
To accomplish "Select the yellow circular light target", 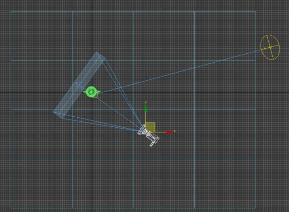I will coord(270,47).
